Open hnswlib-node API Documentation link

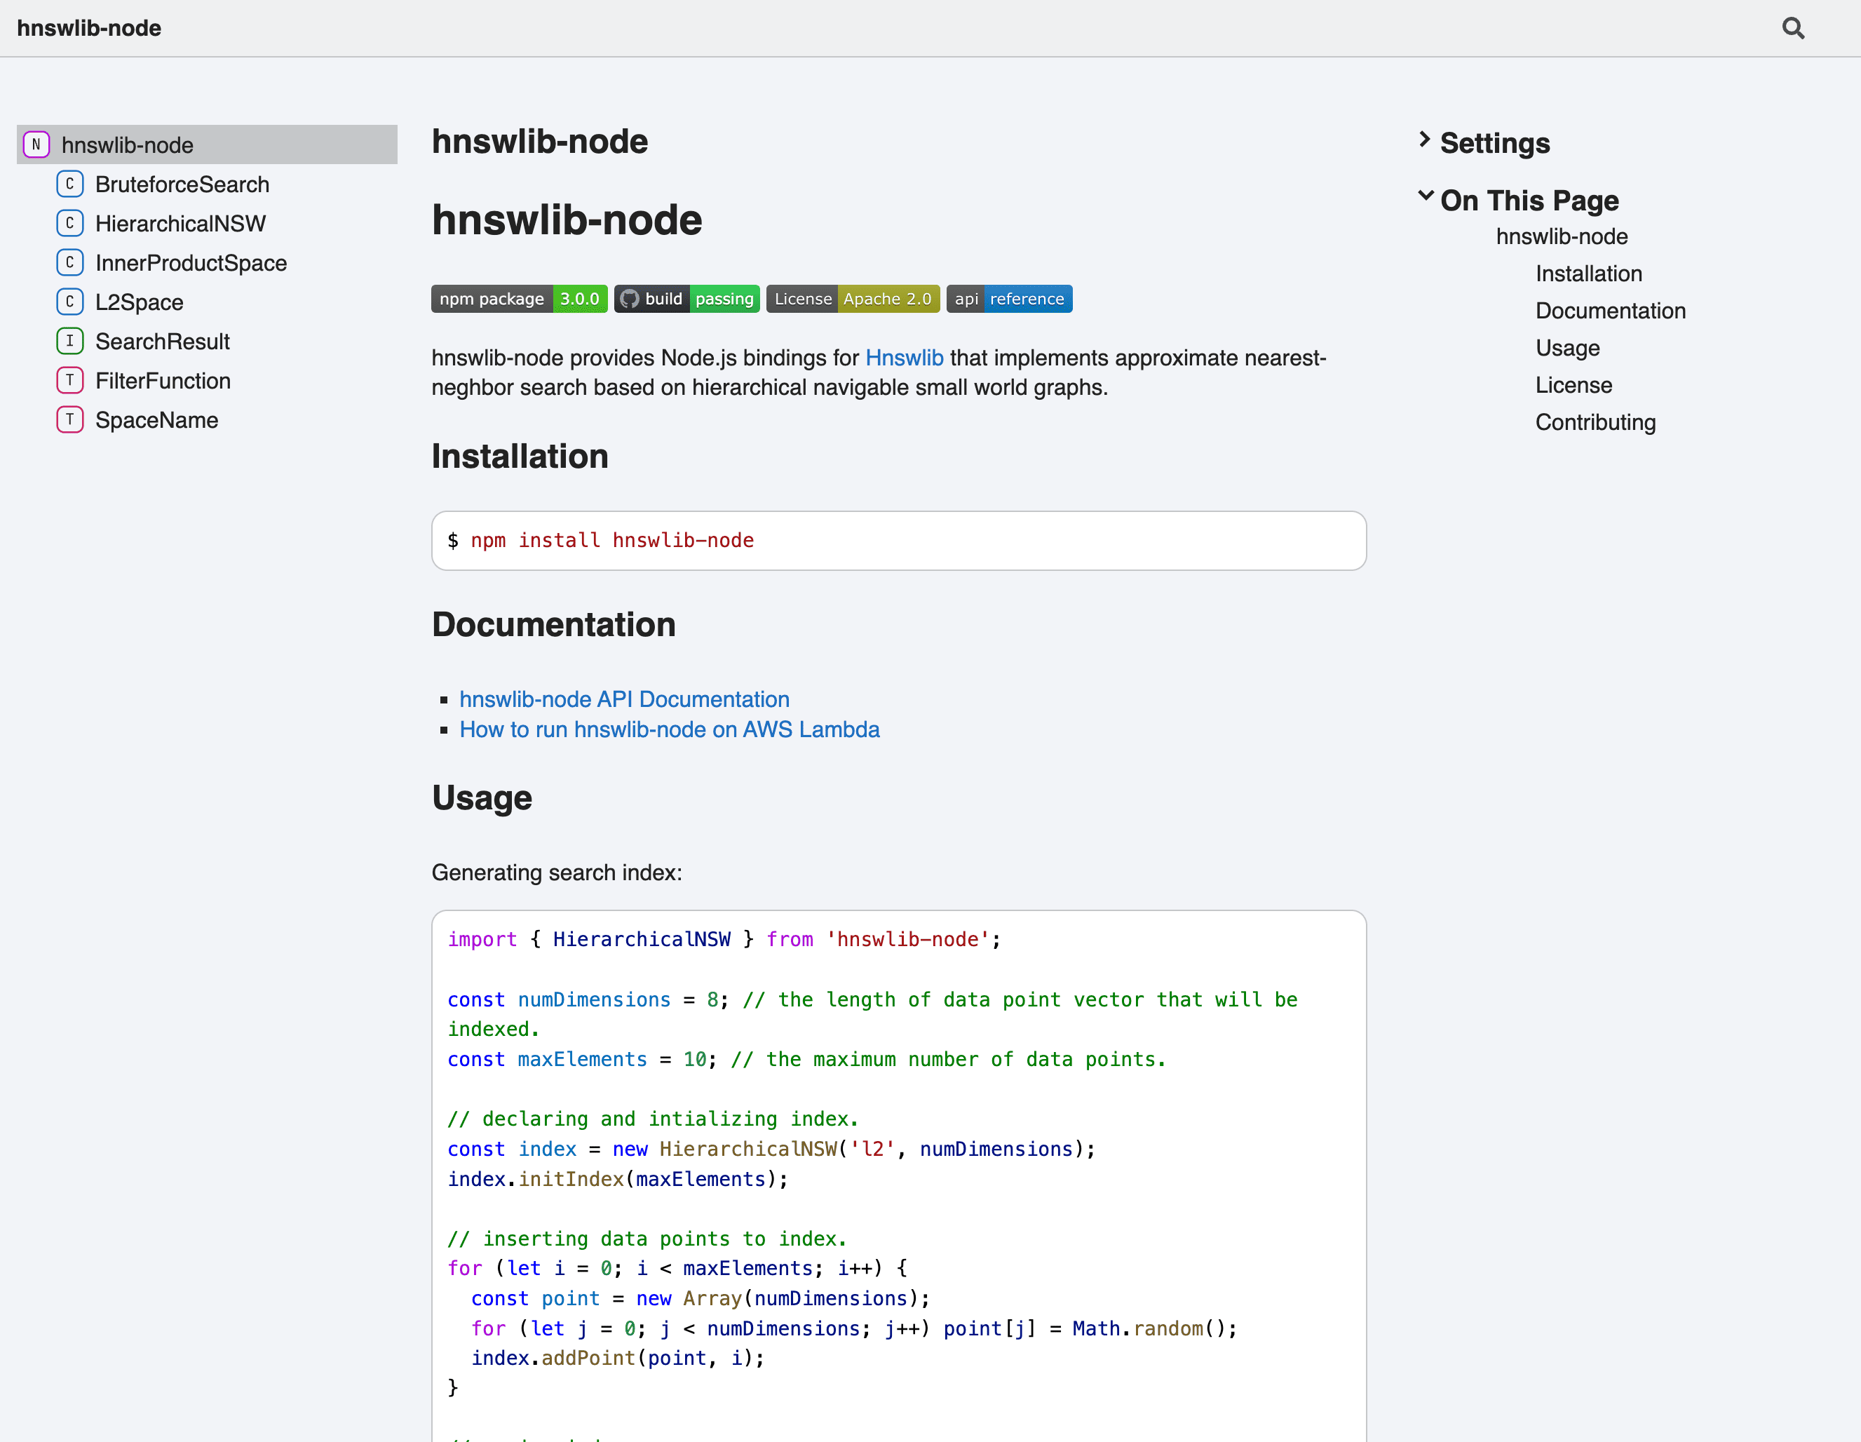[x=624, y=699]
